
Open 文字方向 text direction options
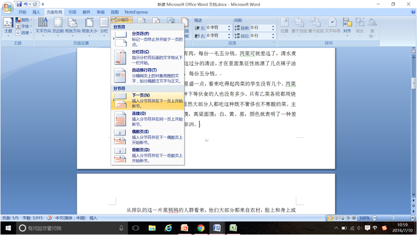43,27
